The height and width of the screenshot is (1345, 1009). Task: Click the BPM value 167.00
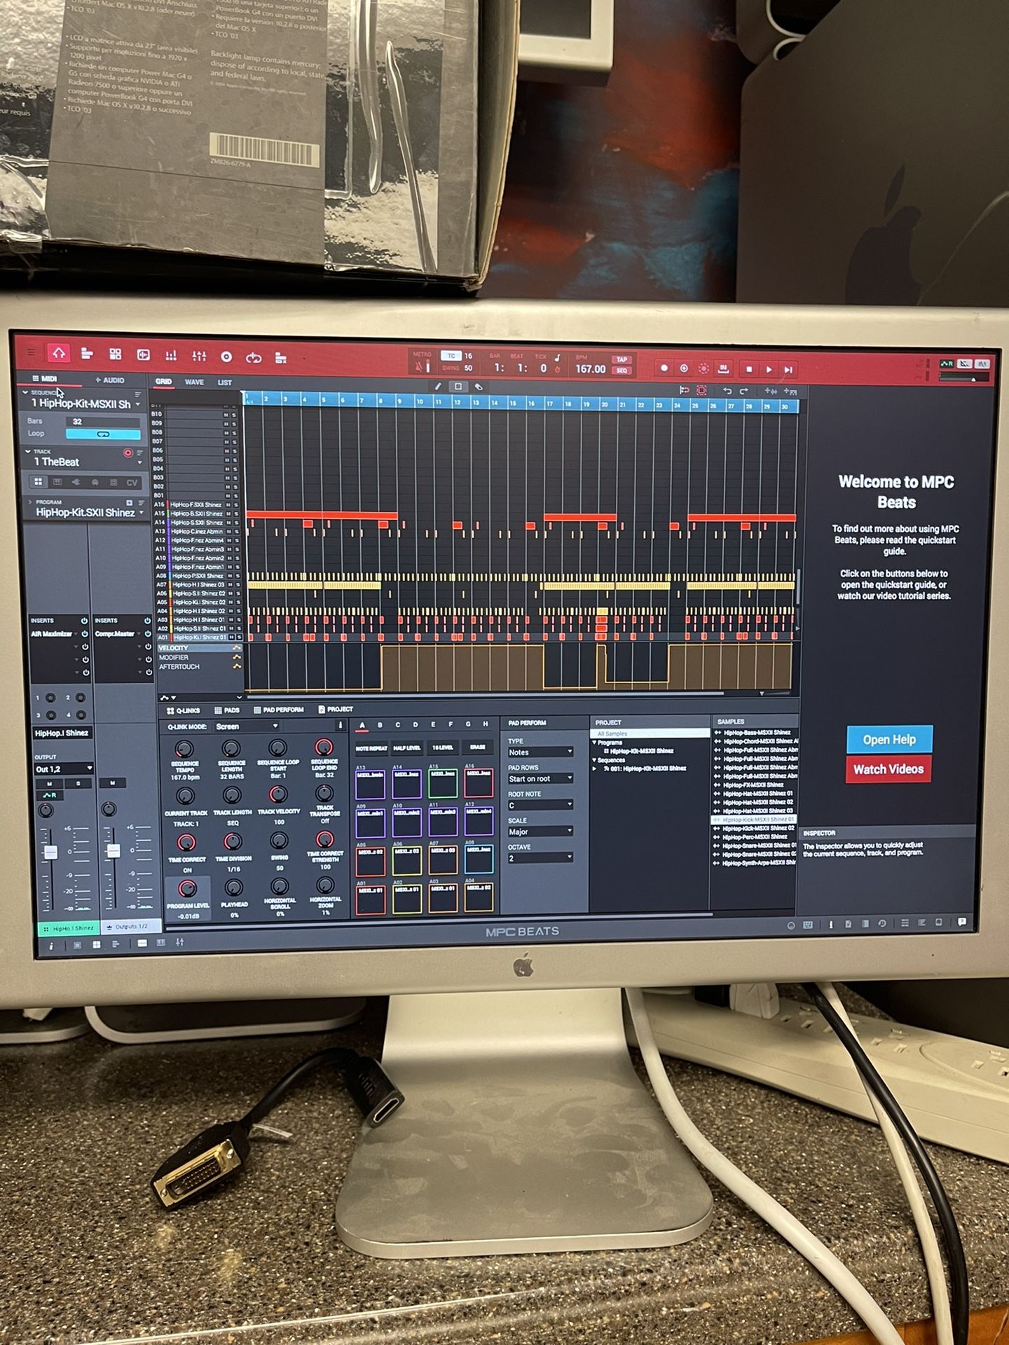click(591, 369)
